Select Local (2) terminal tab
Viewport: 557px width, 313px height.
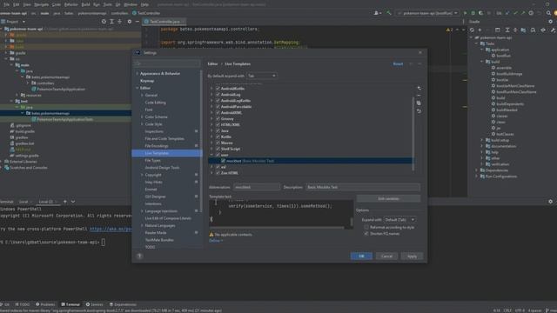(x=45, y=202)
